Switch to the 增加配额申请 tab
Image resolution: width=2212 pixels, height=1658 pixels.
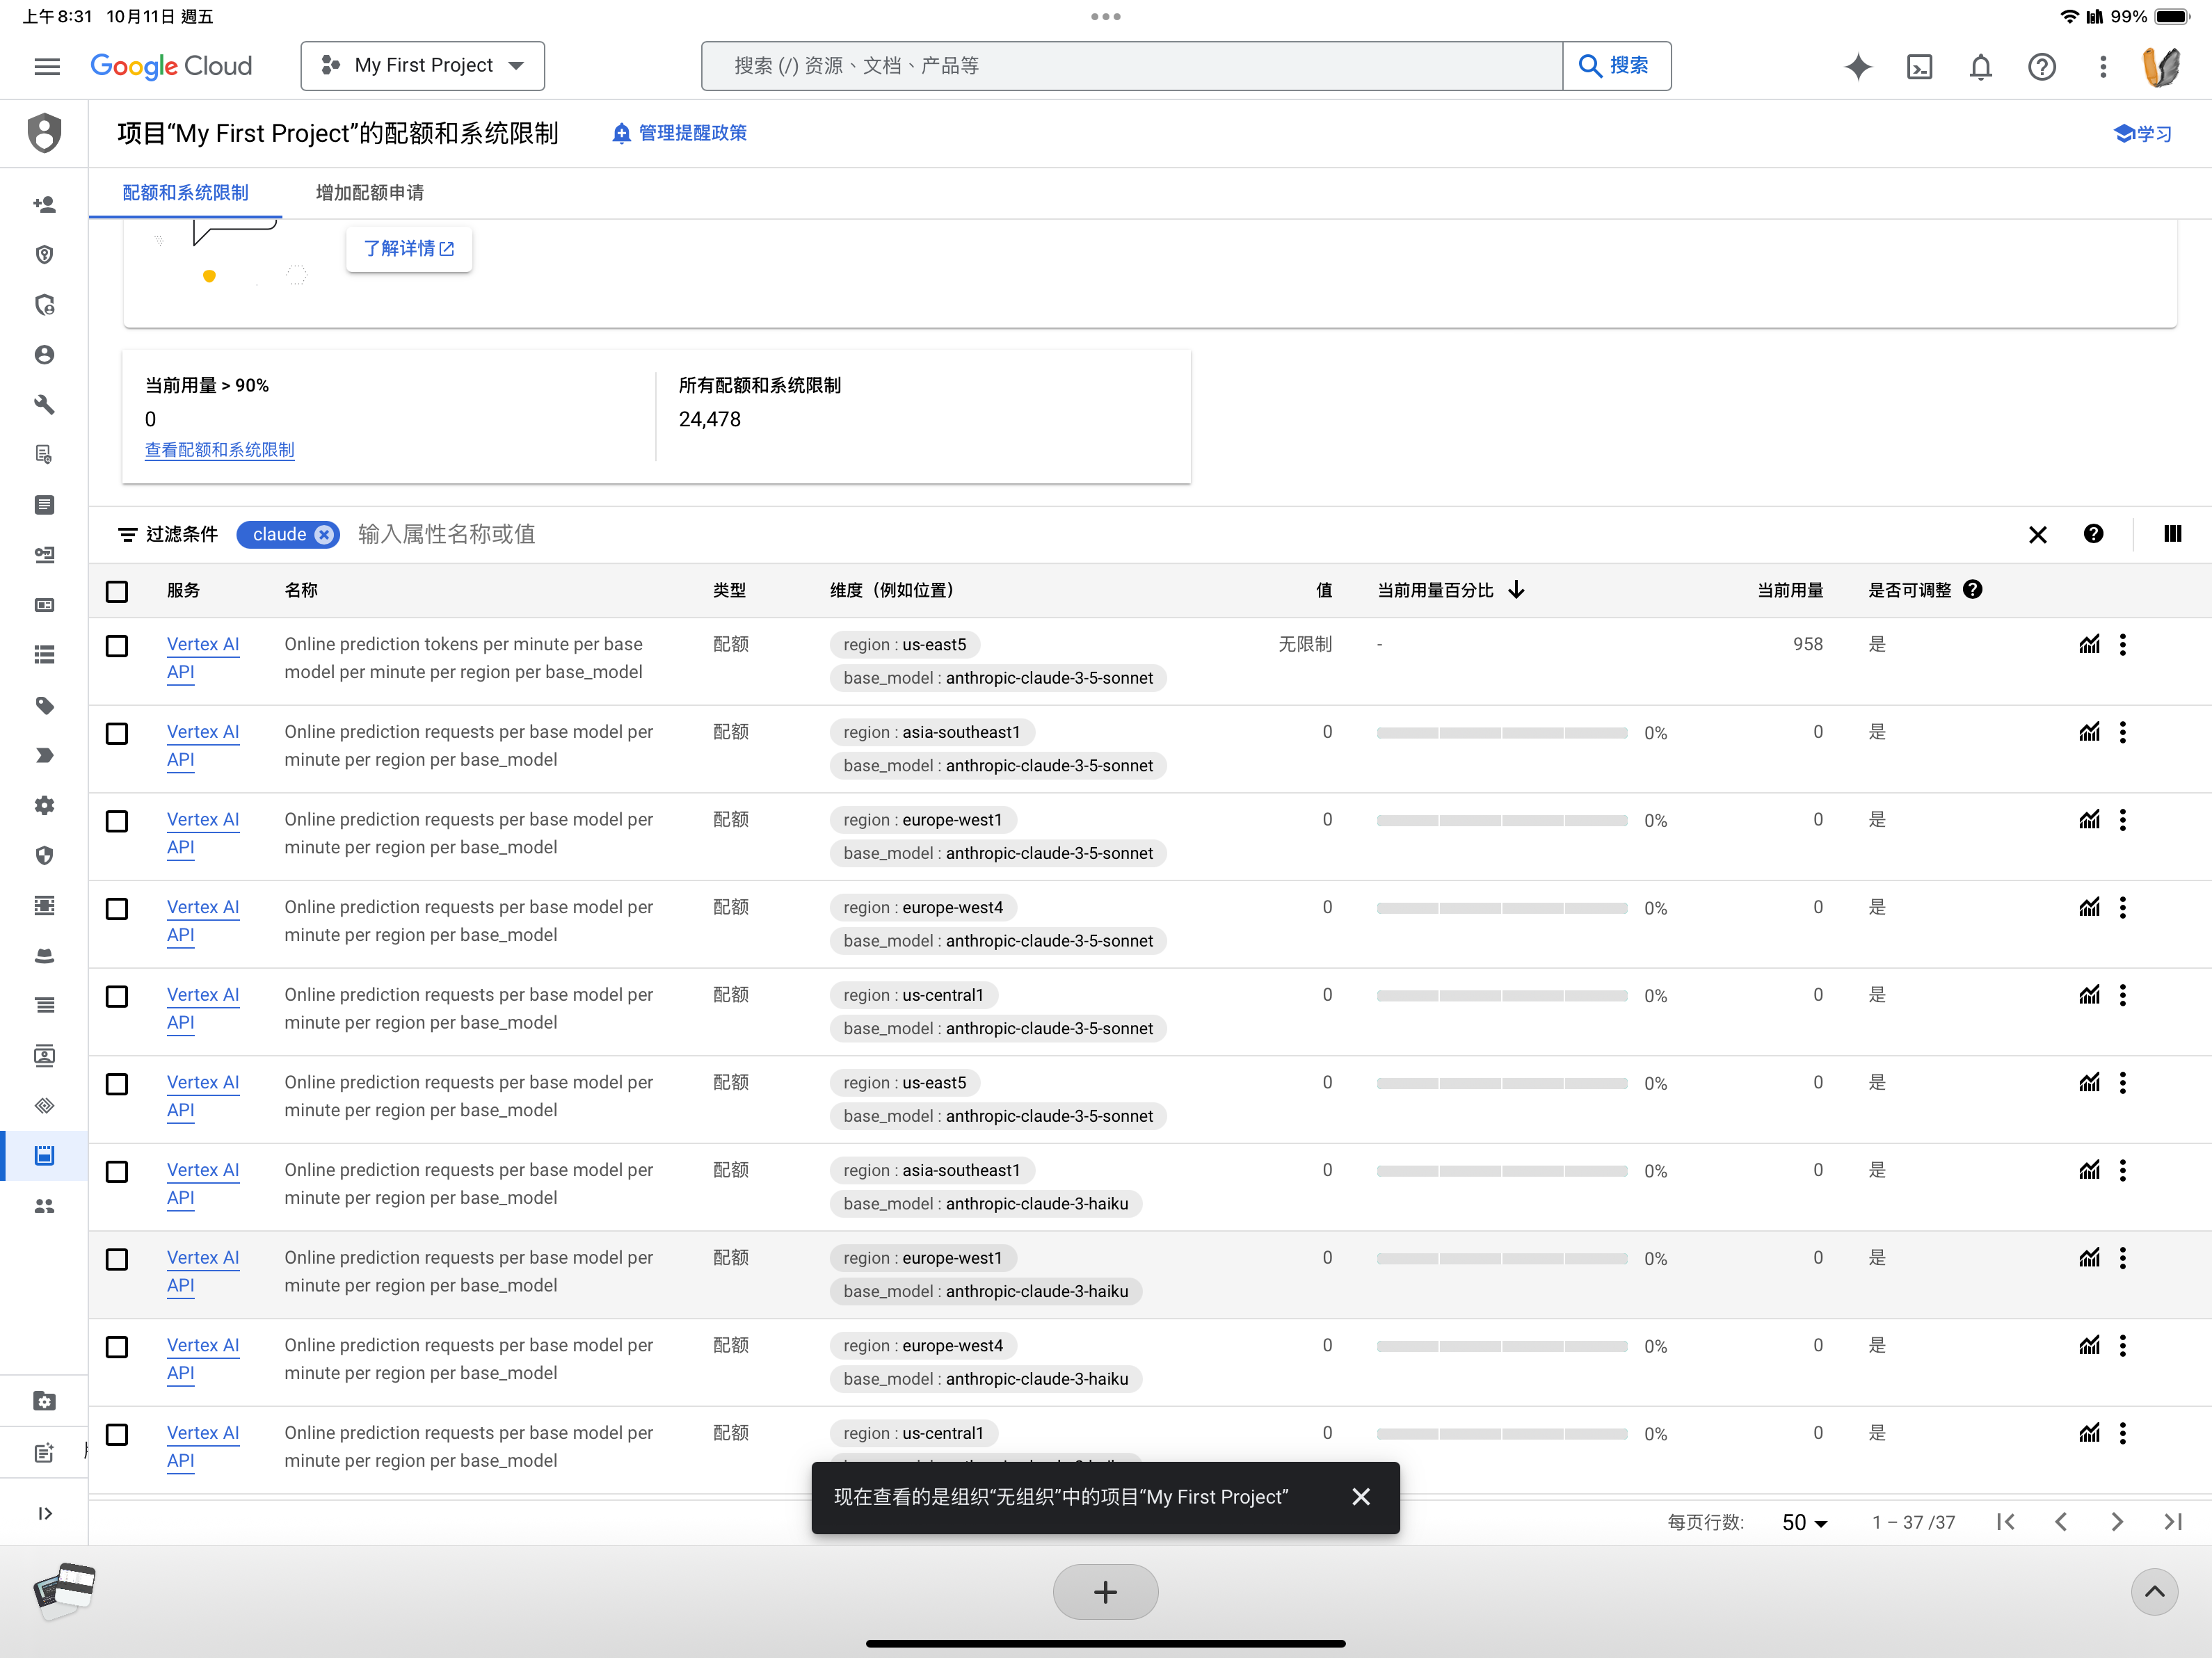[x=369, y=192]
